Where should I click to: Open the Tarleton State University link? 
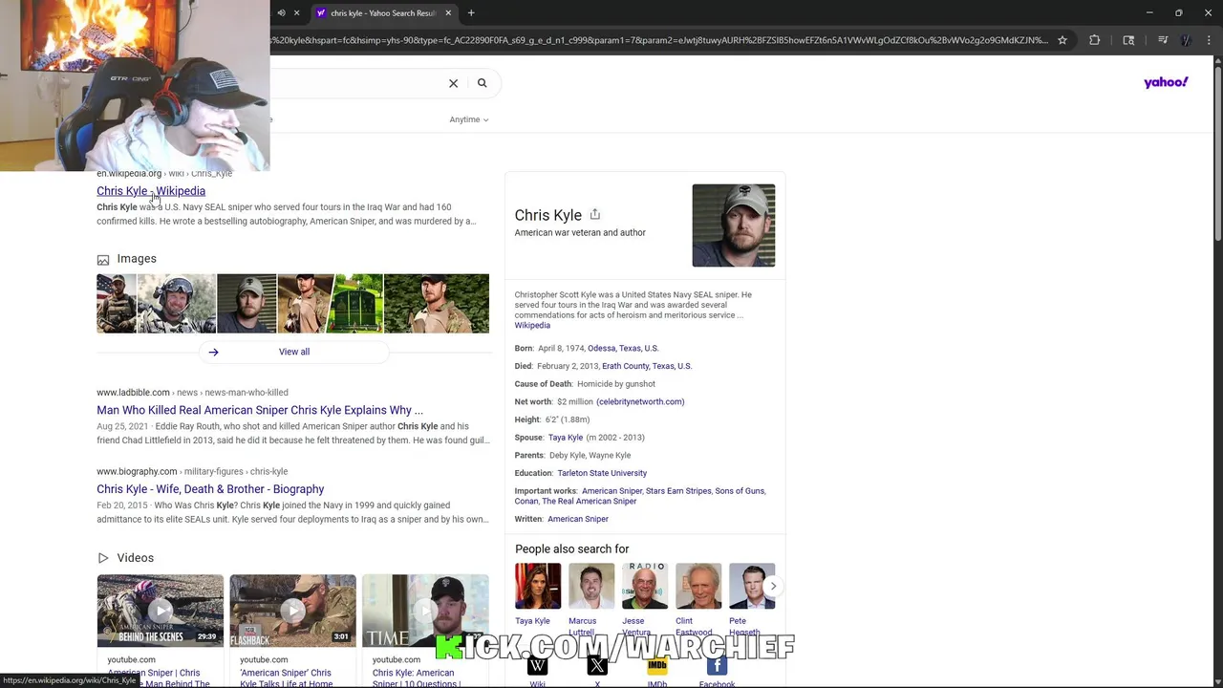point(602,473)
